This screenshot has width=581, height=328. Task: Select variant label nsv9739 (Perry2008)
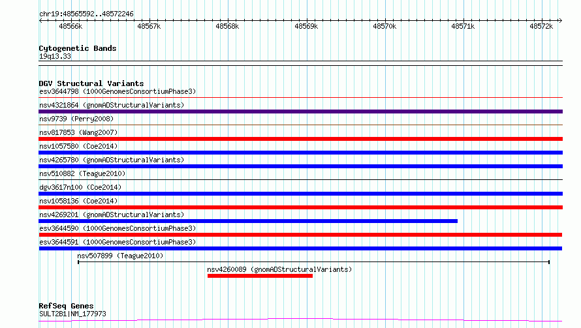pos(76,119)
